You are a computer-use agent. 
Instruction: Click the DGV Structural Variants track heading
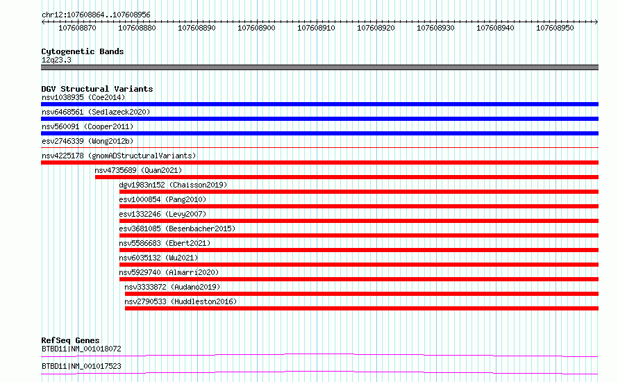[x=97, y=89]
